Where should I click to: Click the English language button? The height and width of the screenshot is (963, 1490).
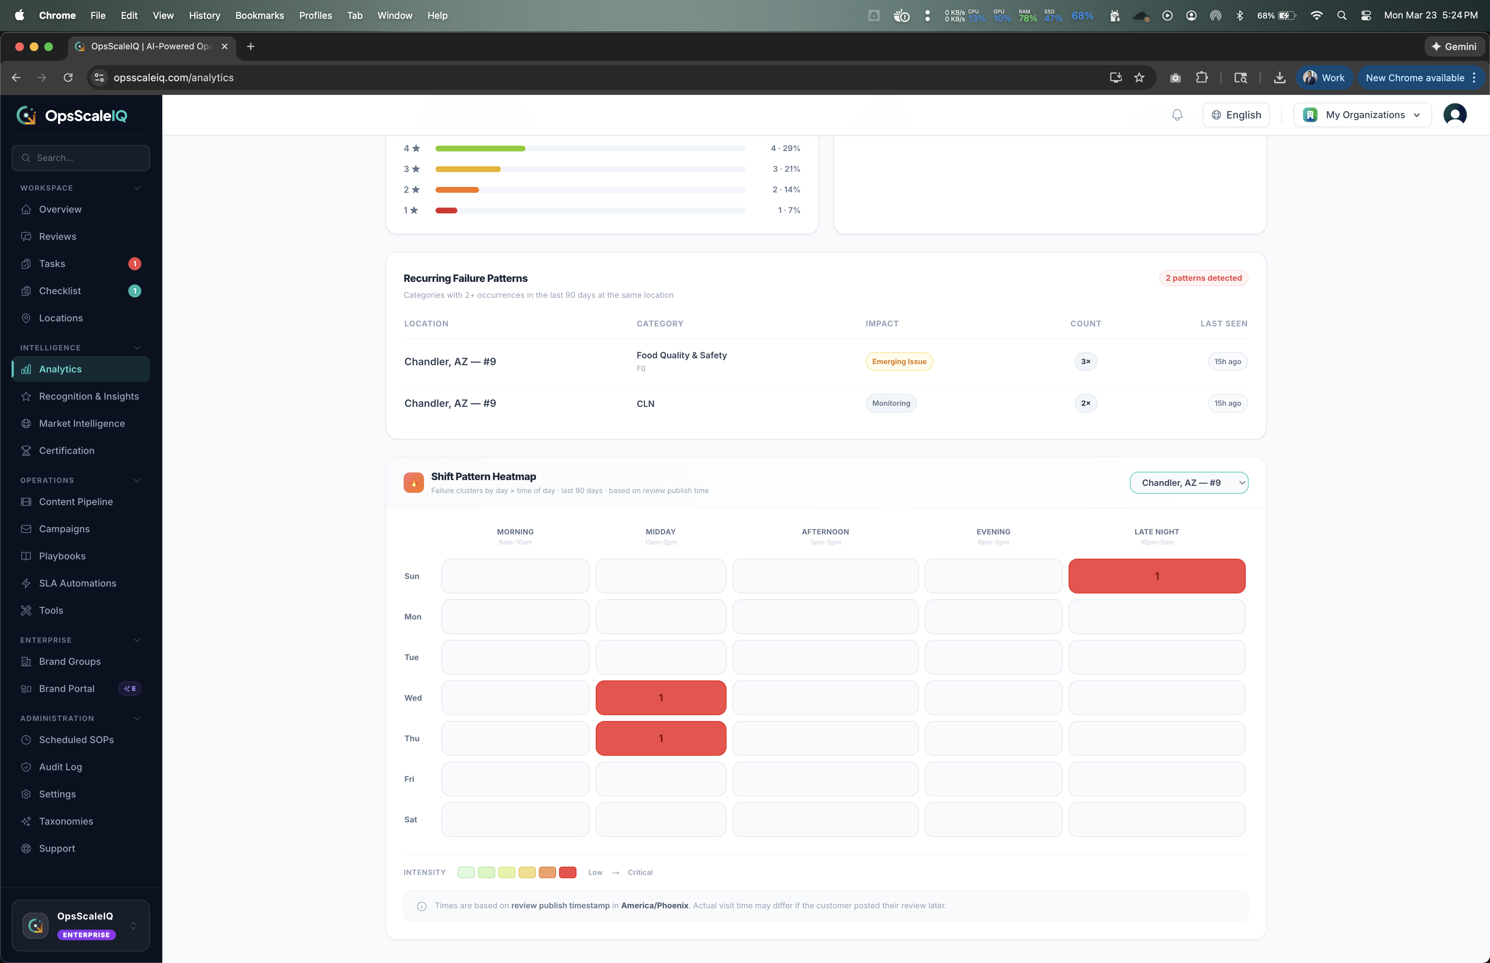click(x=1236, y=115)
